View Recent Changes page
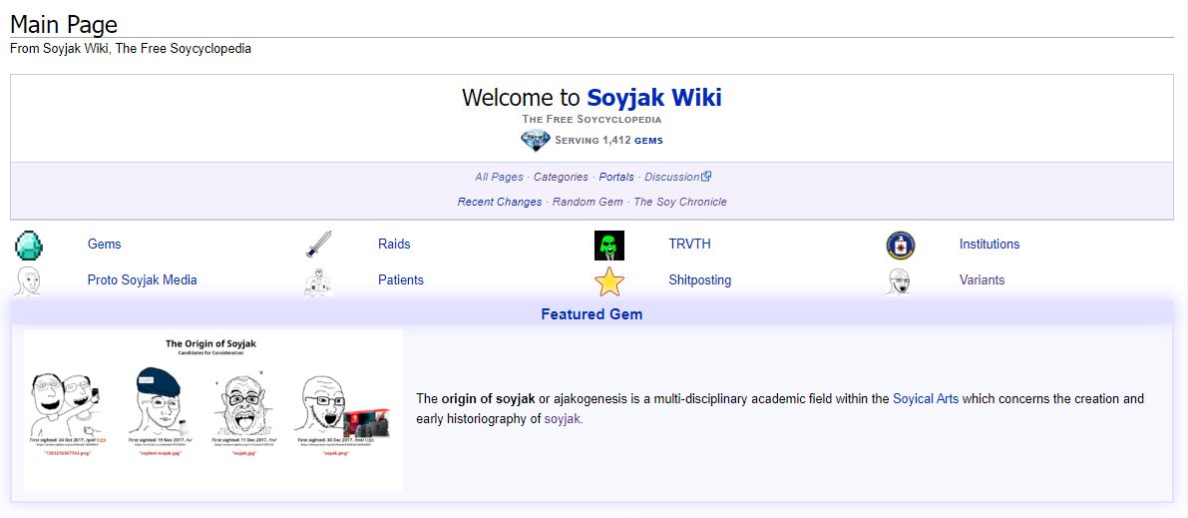1188x518 pixels. [x=500, y=202]
